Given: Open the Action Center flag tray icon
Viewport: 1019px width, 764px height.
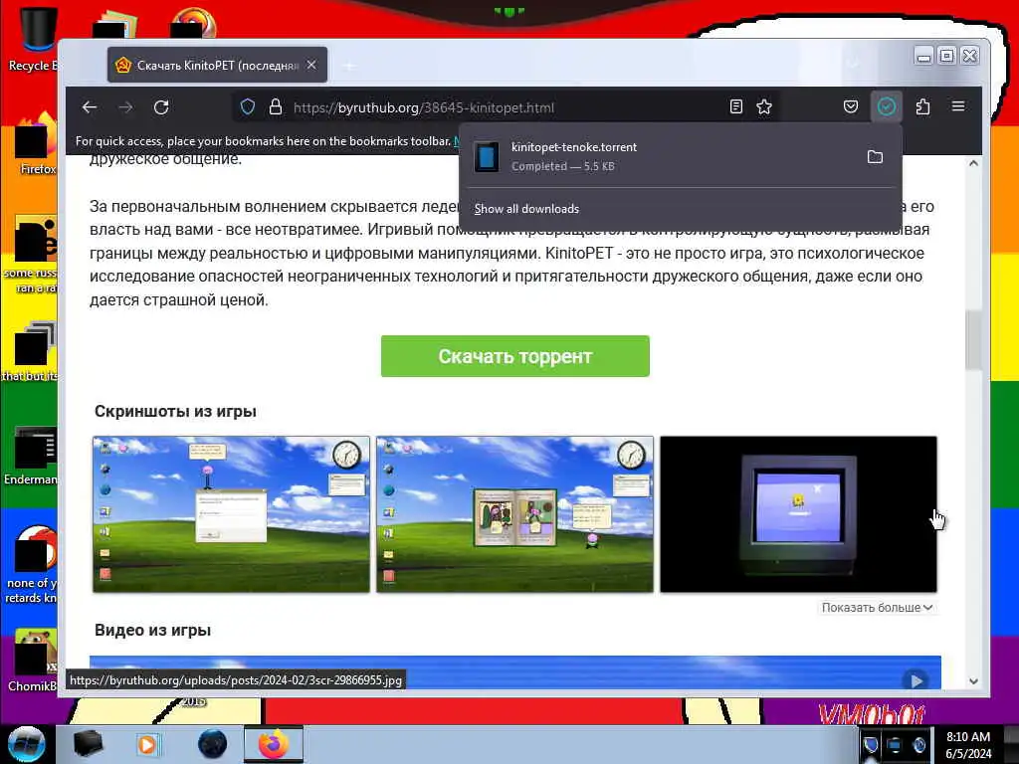Looking at the screenshot, I should point(871,744).
